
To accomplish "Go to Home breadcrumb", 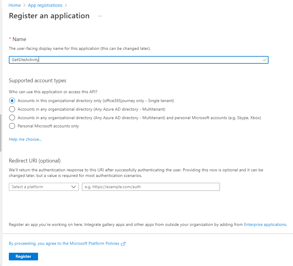I will tap(14, 5).
